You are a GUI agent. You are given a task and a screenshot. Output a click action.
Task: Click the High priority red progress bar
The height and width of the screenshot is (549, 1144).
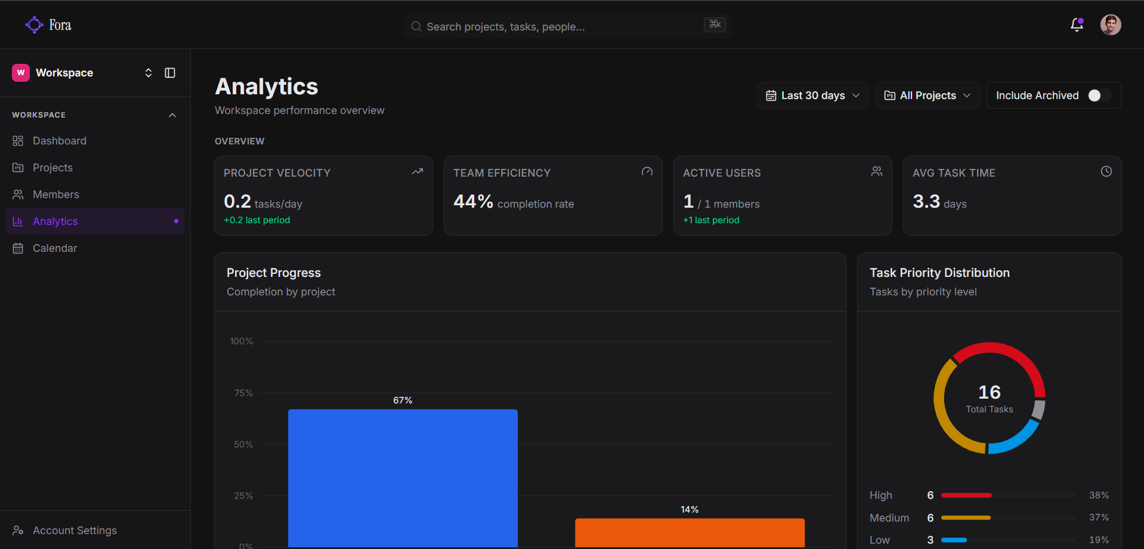click(966, 495)
